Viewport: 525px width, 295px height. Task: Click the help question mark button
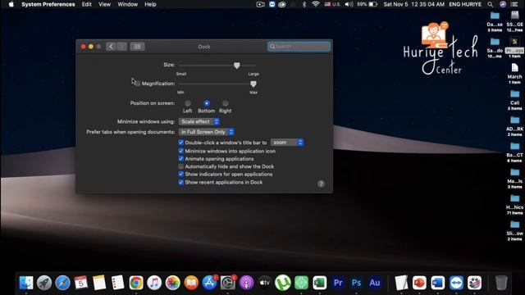click(321, 184)
